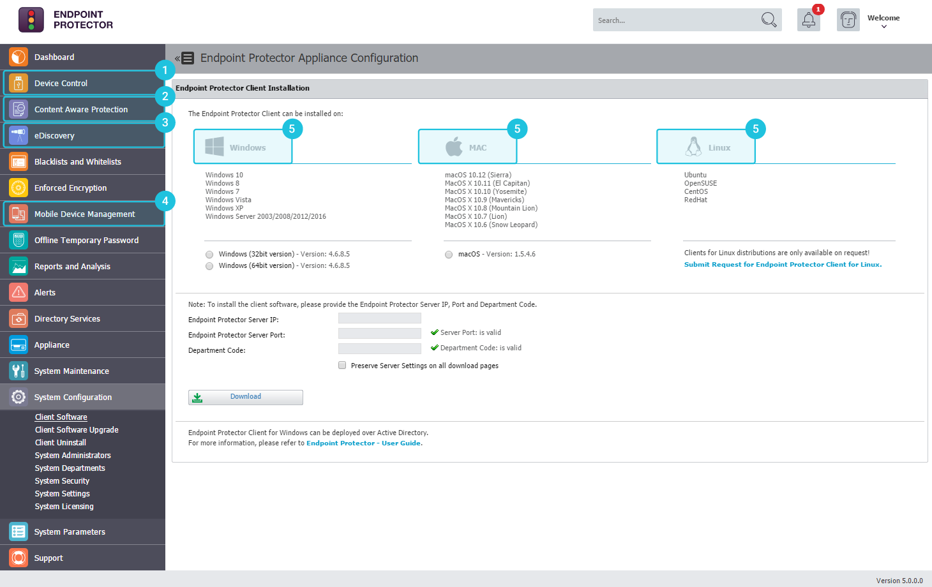Open the user profile avatar icon
Screen dimensions: 932x587
click(x=848, y=20)
